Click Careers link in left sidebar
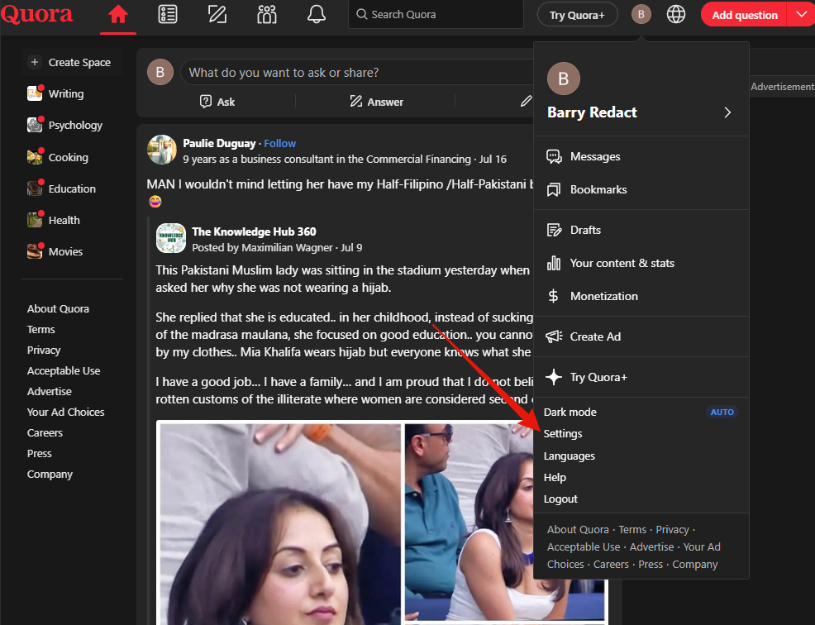 [x=45, y=433]
